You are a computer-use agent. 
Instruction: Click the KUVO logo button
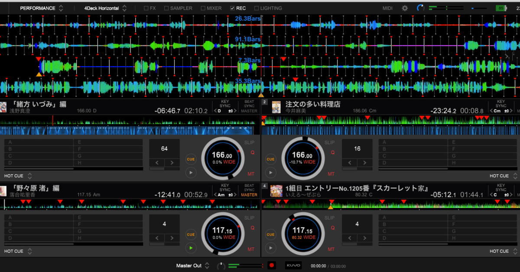point(293,265)
